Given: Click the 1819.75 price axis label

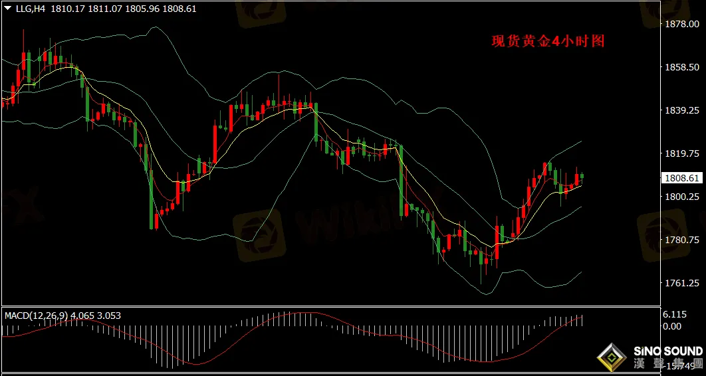Looking at the screenshot, I should [x=682, y=153].
